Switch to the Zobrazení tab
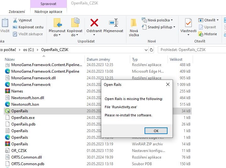This screenshot has height=168, width=226. pos(17,12)
